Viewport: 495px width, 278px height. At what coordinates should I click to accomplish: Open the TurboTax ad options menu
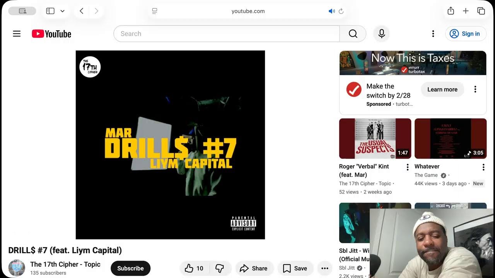(x=475, y=89)
